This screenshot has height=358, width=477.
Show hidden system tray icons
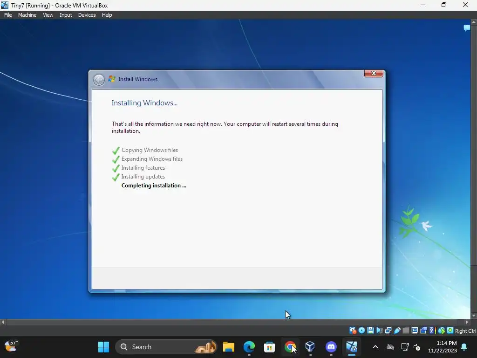point(375,347)
